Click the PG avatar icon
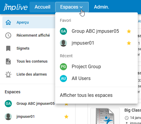This screenshot has height=124, width=141. (x=63, y=67)
